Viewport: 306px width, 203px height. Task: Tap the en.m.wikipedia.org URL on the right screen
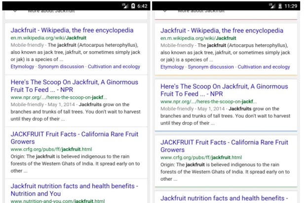pos(198,38)
